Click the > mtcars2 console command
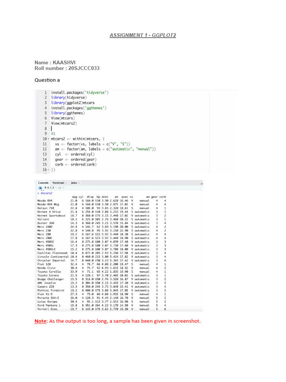 [x=45, y=193]
